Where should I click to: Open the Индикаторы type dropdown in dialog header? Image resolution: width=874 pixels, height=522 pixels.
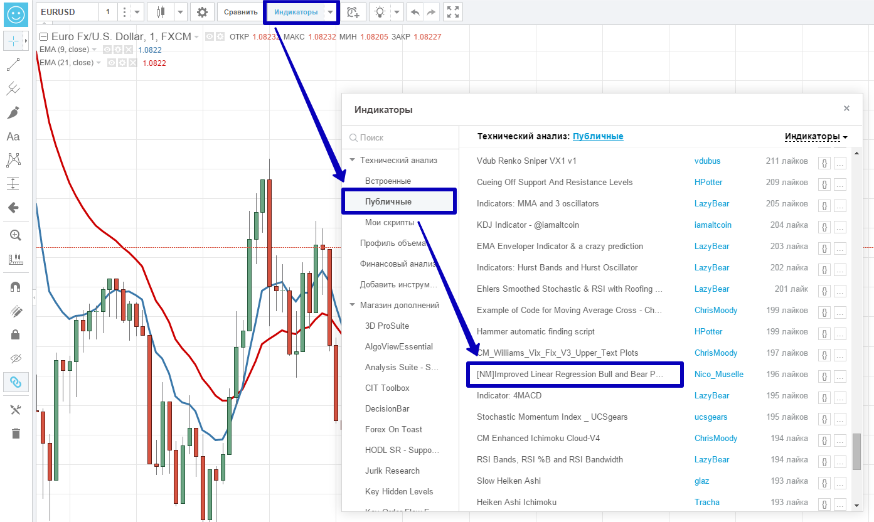coord(816,137)
